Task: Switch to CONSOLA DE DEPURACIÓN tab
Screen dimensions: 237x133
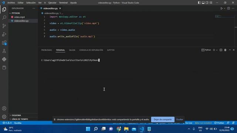Action: click(91, 50)
